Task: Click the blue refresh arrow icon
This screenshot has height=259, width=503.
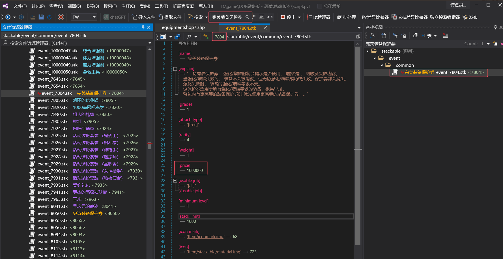Action: [50, 17]
